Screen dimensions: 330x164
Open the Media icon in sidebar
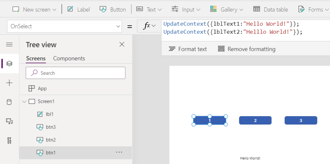pyautogui.click(x=9, y=121)
